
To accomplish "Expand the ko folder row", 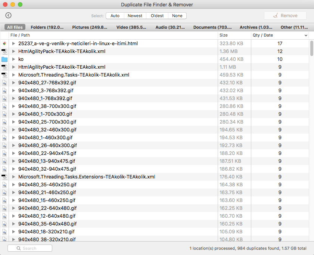I will (13, 59).
